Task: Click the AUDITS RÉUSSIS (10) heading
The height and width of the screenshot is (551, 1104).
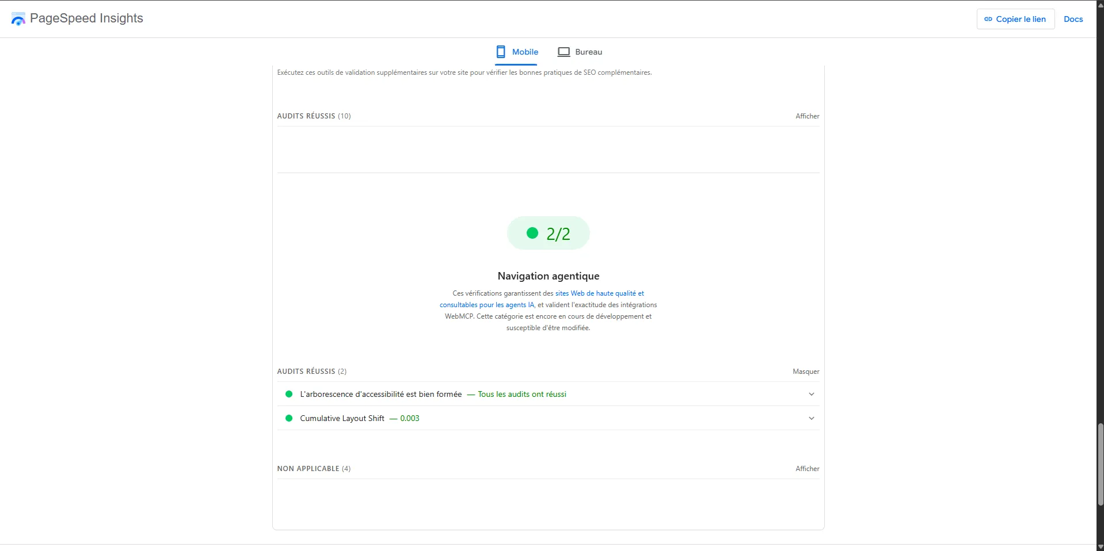Action: pos(314,116)
